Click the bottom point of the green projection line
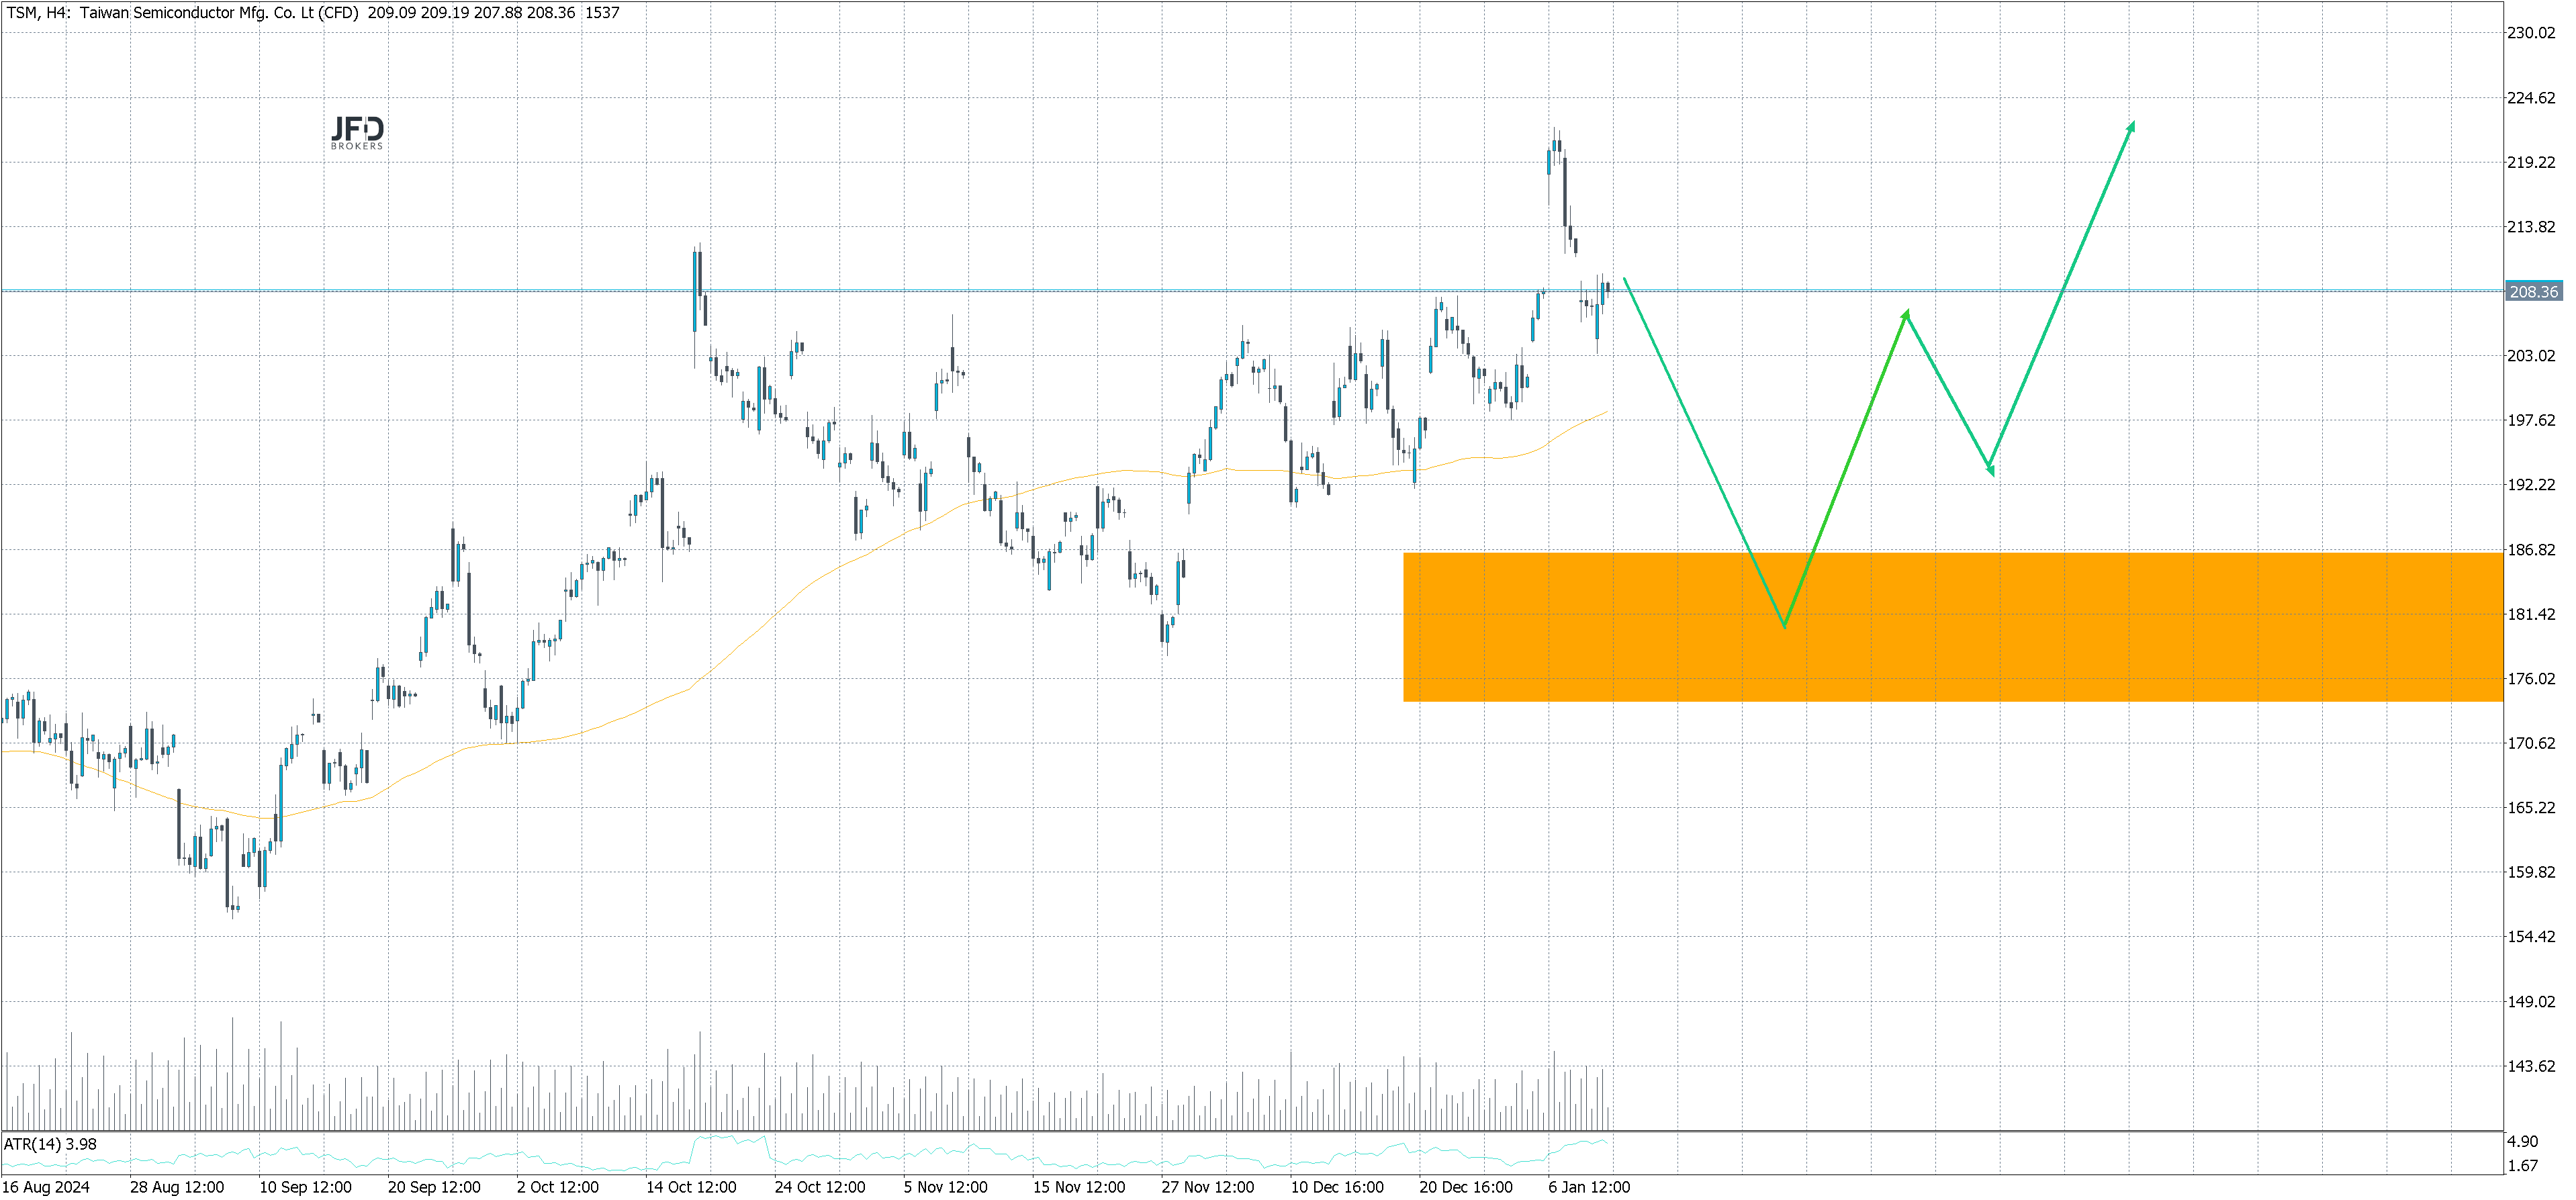 click(x=1785, y=626)
